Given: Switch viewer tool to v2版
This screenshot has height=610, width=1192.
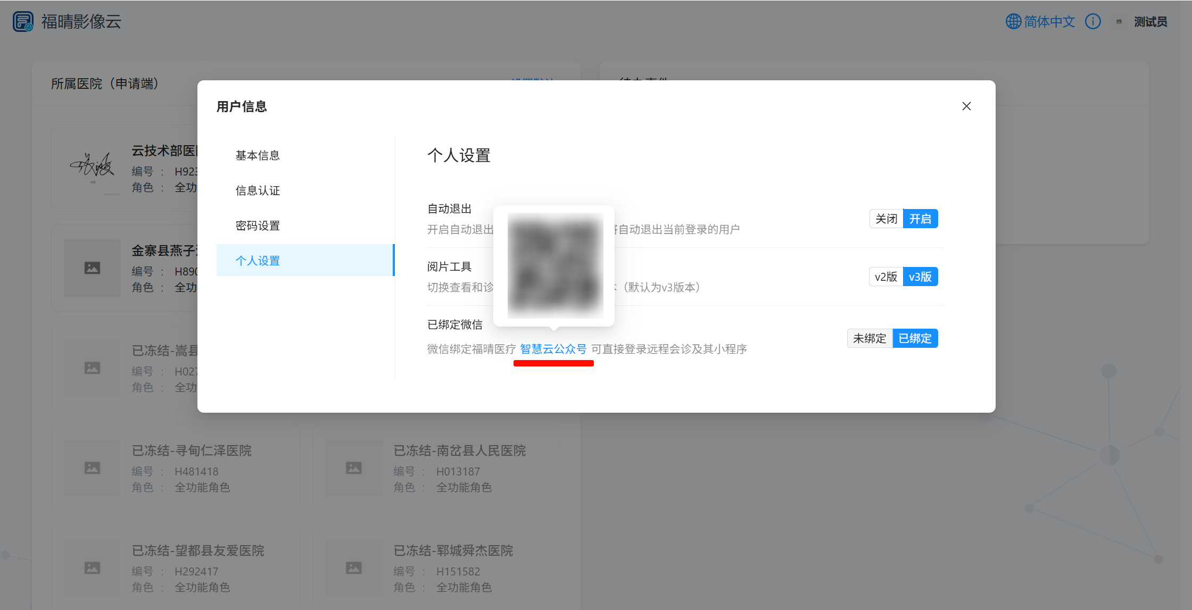Looking at the screenshot, I should tap(885, 277).
